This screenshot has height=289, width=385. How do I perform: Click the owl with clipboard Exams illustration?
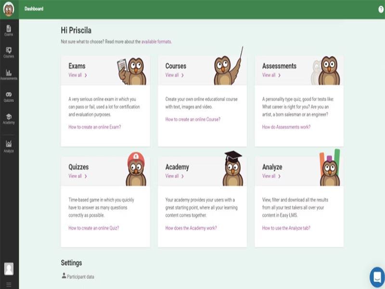pyautogui.click(x=132, y=71)
